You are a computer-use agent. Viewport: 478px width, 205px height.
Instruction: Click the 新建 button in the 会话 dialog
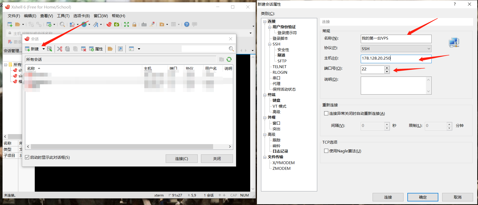32,49
